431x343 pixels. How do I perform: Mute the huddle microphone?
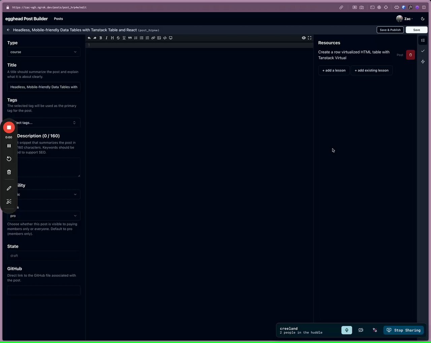pyautogui.click(x=347, y=330)
